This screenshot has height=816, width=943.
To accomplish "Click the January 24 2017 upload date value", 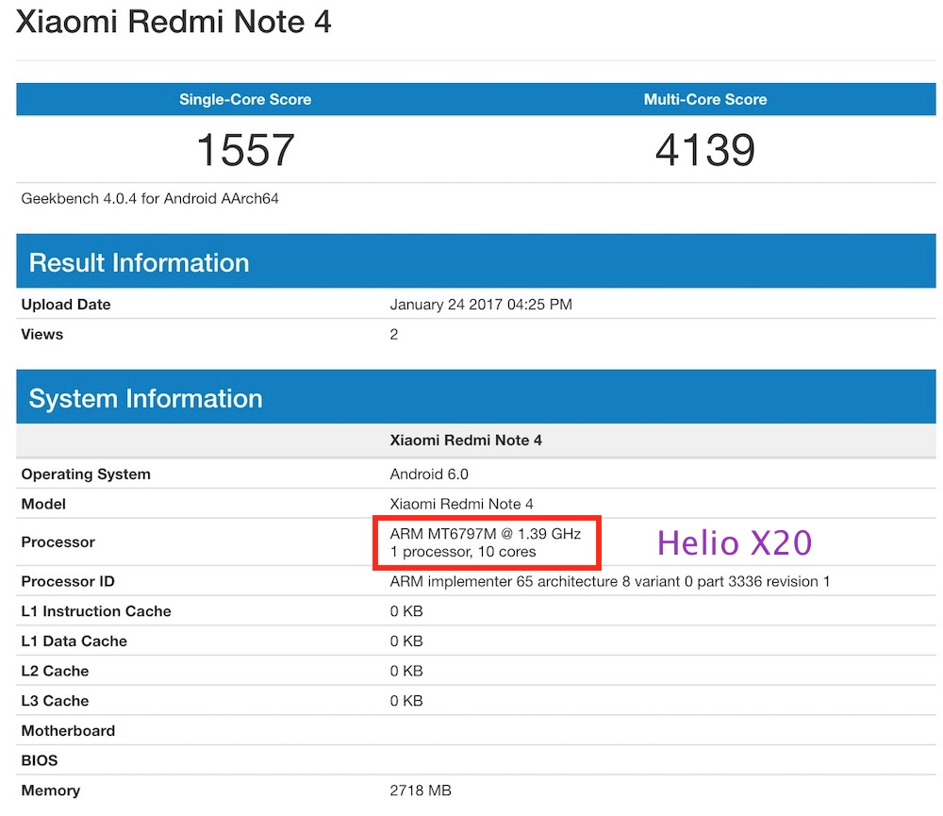I will 481,305.
